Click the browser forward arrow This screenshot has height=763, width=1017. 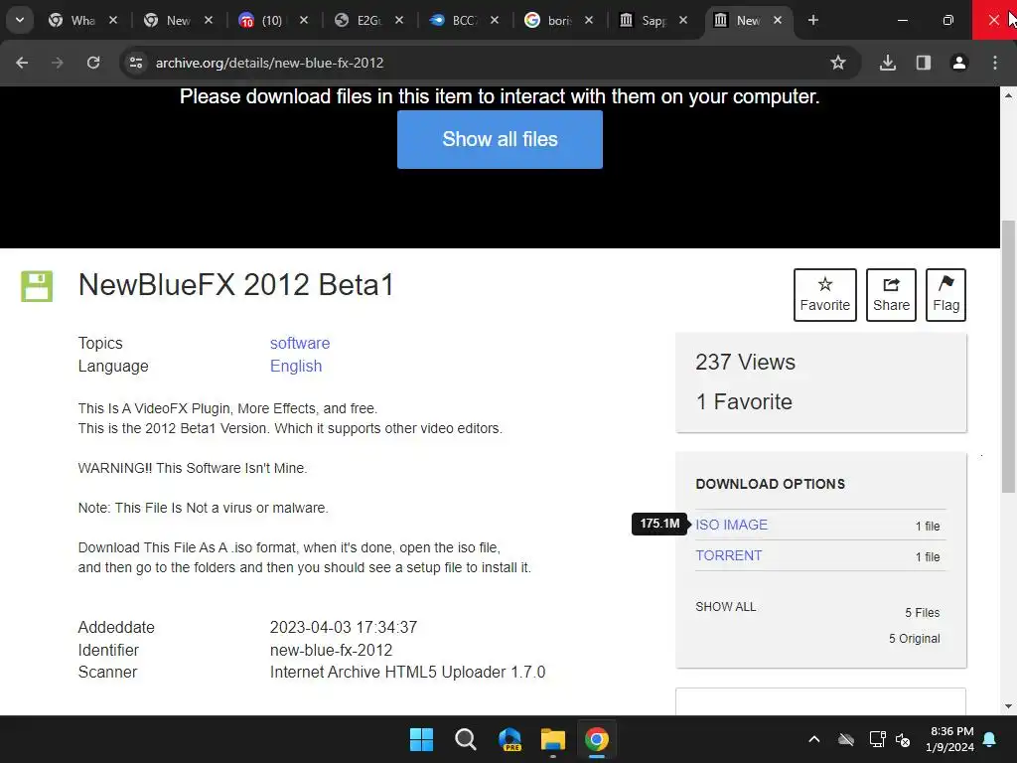pyautogui.click(x=58, y=63)
